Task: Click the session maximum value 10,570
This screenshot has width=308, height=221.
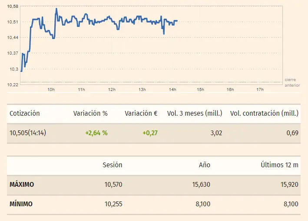Action: pyautogui.click(x=113, y=185)
